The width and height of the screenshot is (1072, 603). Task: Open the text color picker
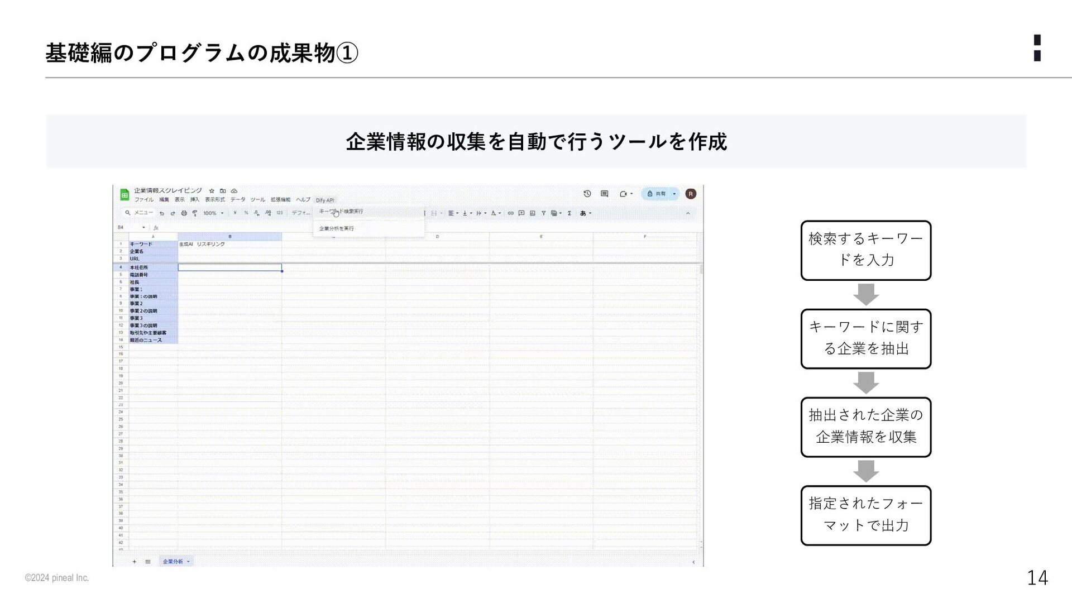tap(494, 213)
